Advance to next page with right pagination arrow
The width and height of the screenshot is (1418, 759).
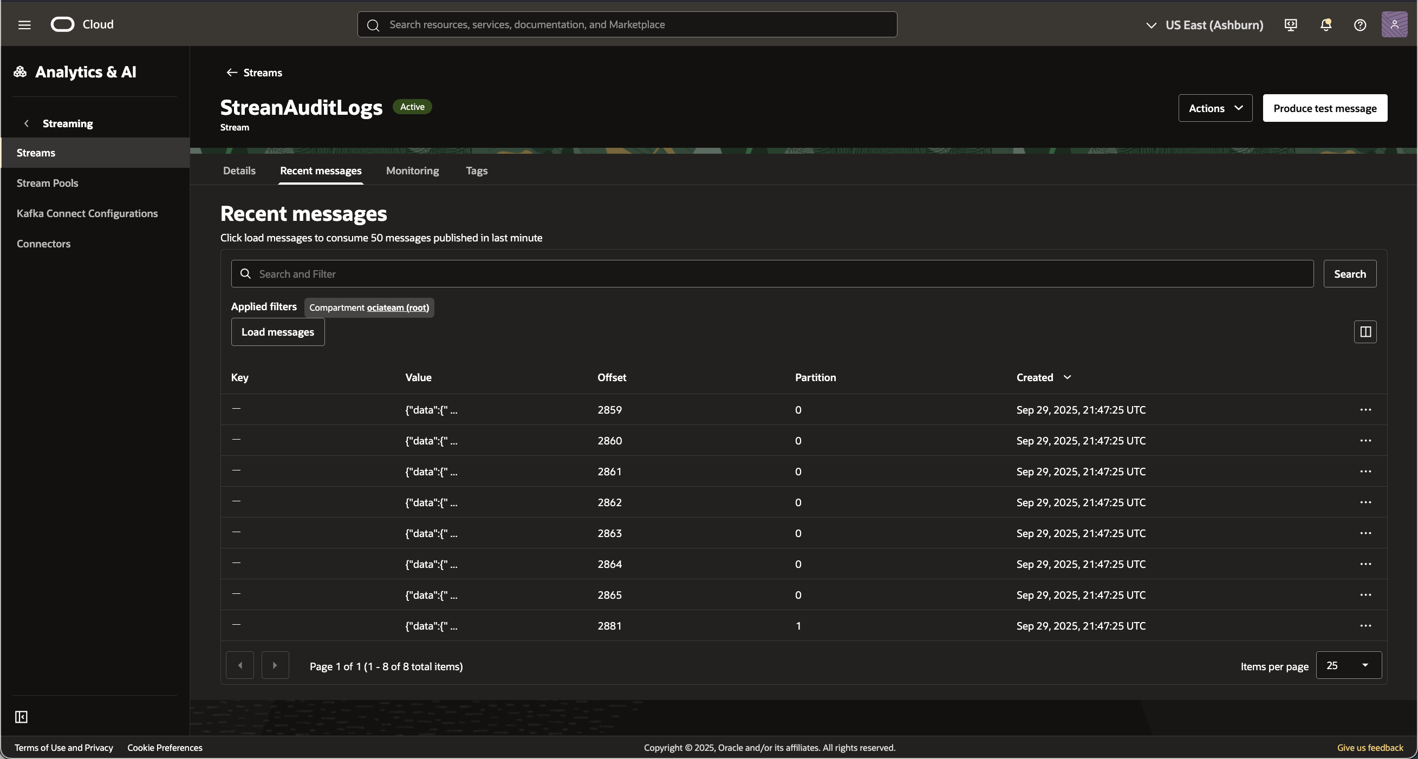click(275, 665)
